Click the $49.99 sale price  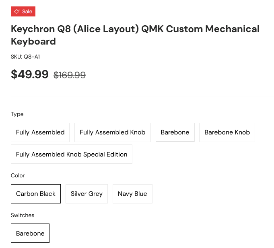click(x=30, y=75)
